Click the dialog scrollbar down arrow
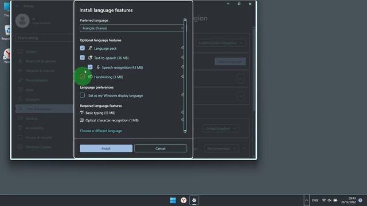The height and width of the screenshot is (206, 367). (x=185, y=131)
